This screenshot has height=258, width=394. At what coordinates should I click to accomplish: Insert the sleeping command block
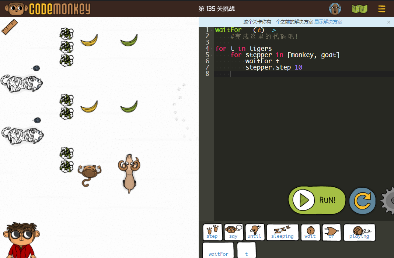pos(282,232)
